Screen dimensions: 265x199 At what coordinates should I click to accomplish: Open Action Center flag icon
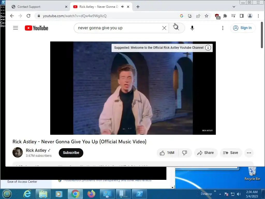226,194
